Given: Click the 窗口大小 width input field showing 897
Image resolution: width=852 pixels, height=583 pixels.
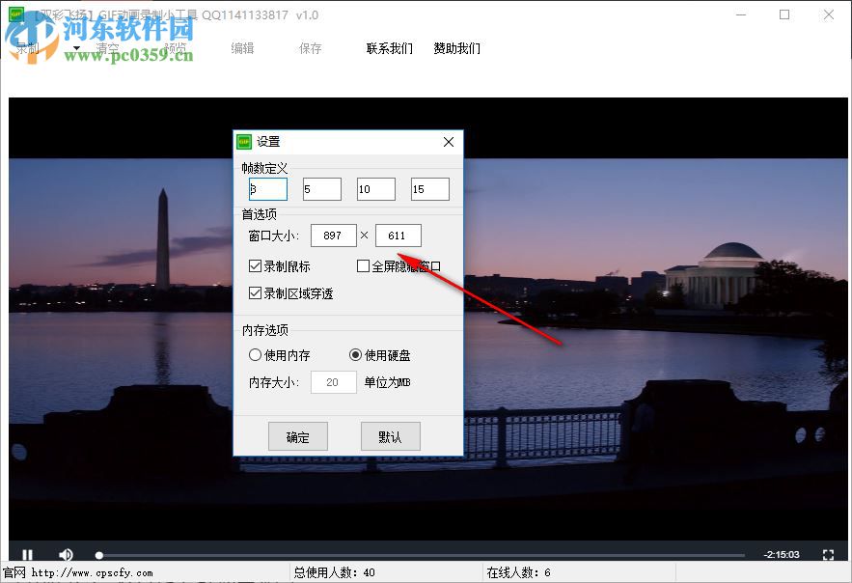Looking at the screenshot, I should point(333,235).
